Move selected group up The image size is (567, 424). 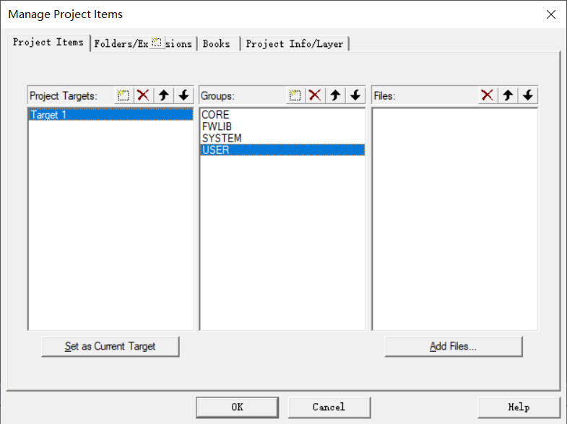click(335, 95)
